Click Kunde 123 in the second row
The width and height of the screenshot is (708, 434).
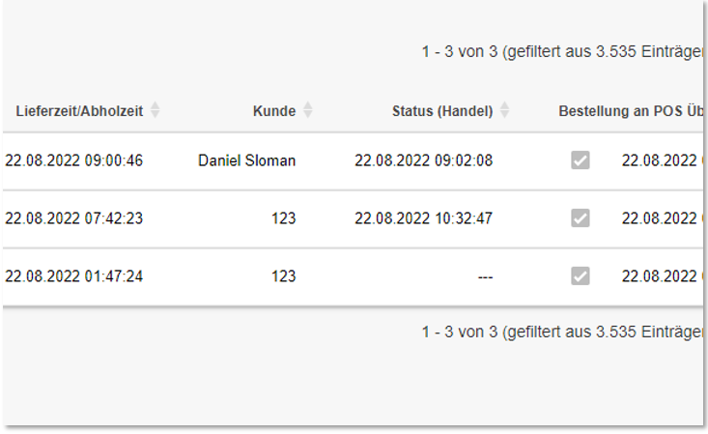click(283, 218)
